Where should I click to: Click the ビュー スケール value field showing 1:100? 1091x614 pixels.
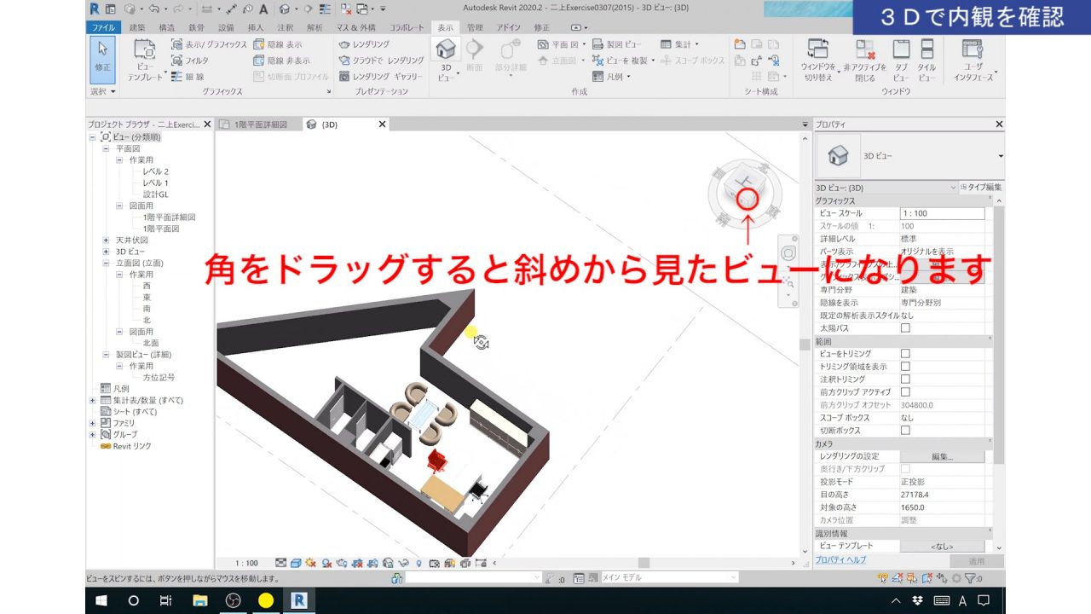[x=942, y=212]
